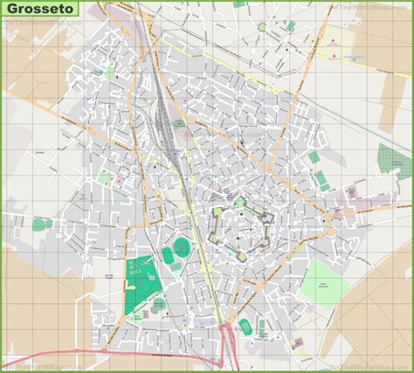Click the Grosseto title label
Screen dimensions: 414x373
(x=40, y=9)
